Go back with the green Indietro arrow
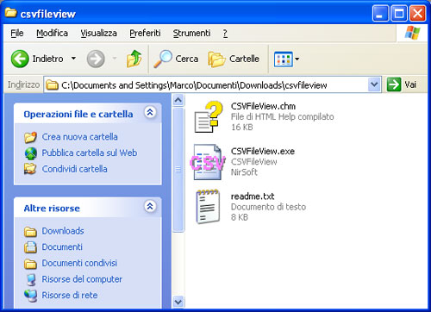431x312 pixels. [20, 59]
